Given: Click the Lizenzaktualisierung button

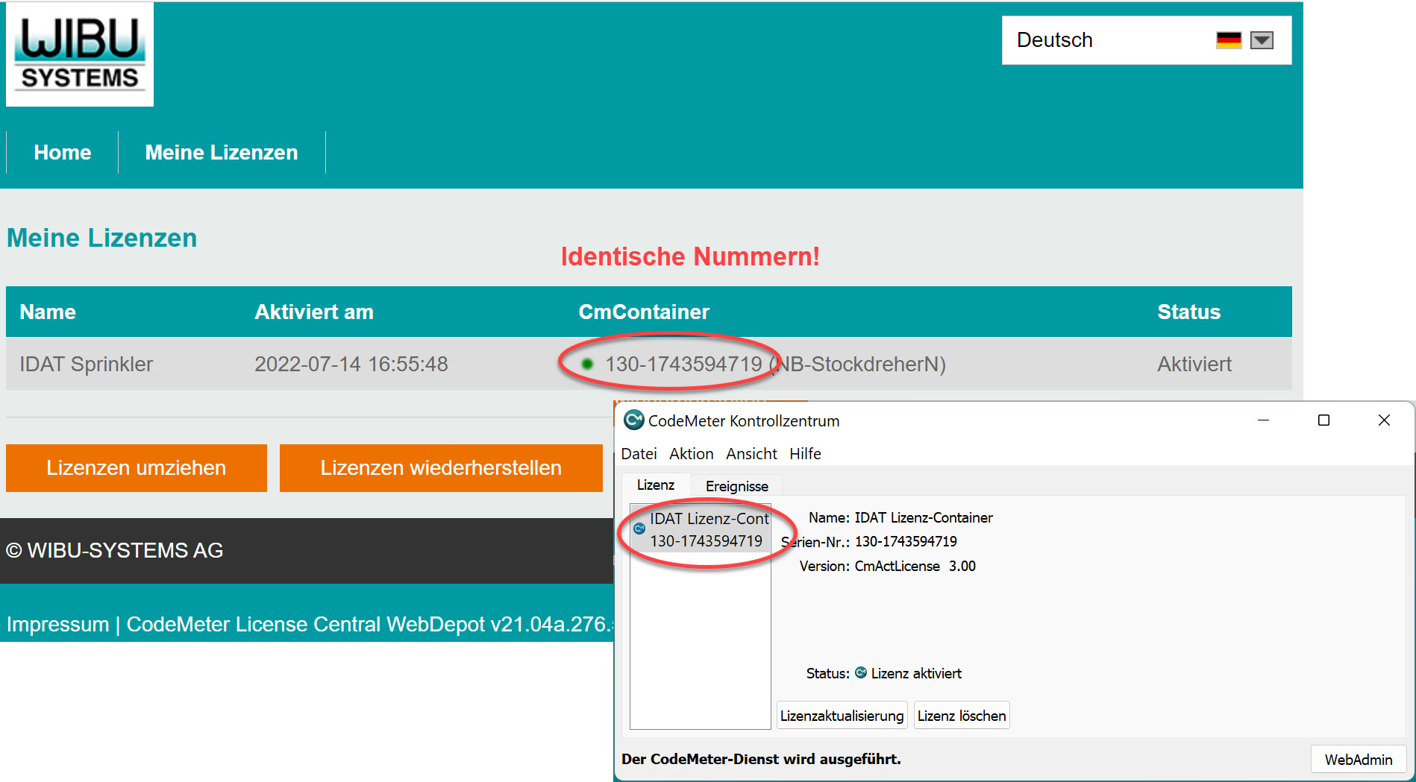Looking at the screenshot, I should click(842, 716).
